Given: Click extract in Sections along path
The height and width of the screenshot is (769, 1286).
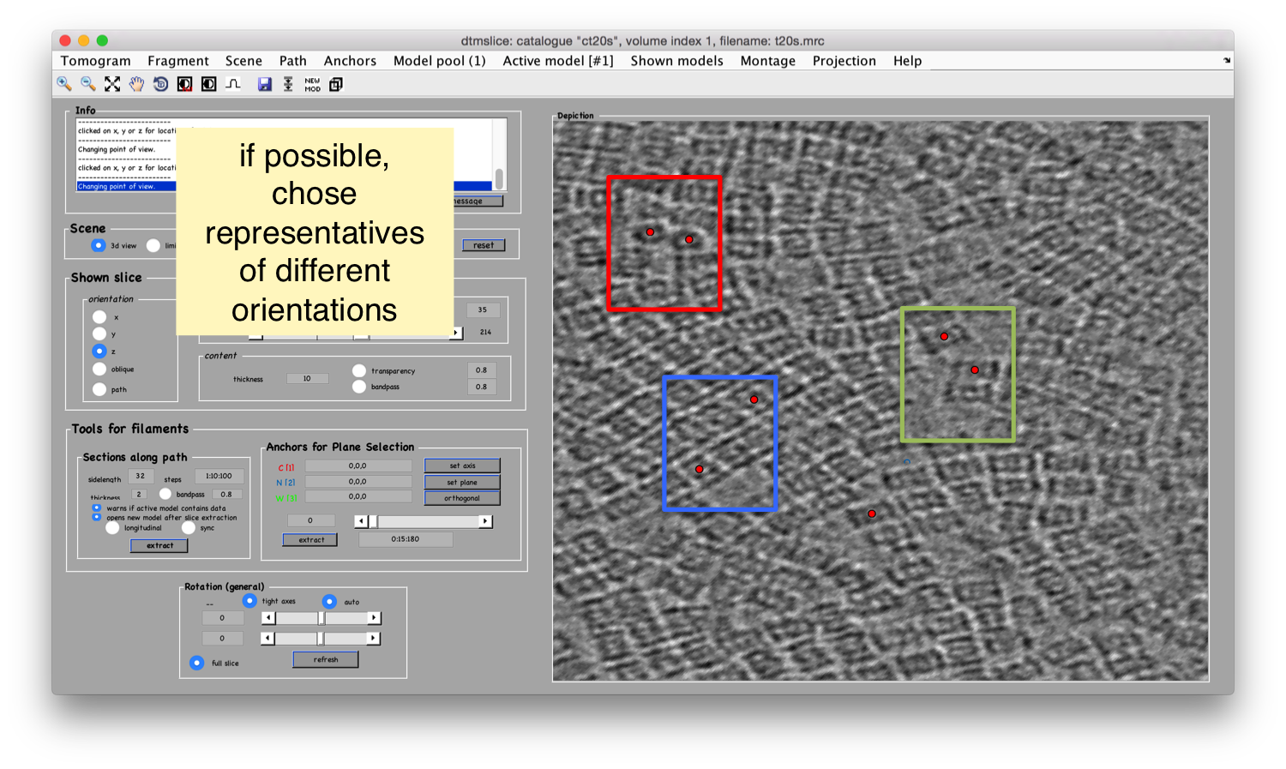Looking at the screenshot, I should point(159,545).
